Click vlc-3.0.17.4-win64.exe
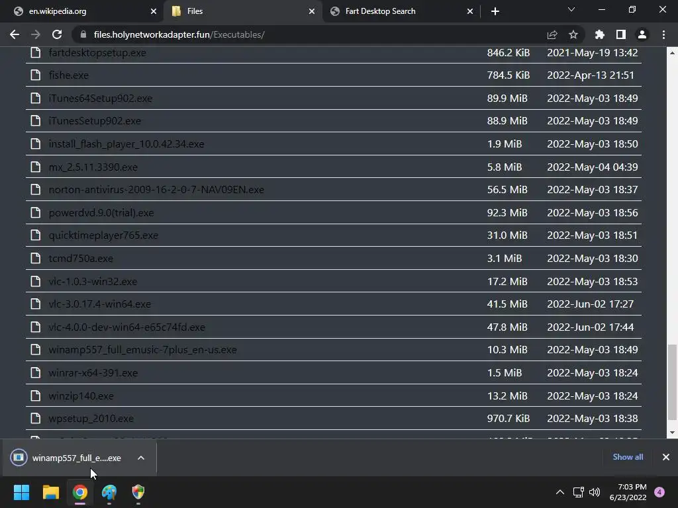678x508 pixels. 99,304
